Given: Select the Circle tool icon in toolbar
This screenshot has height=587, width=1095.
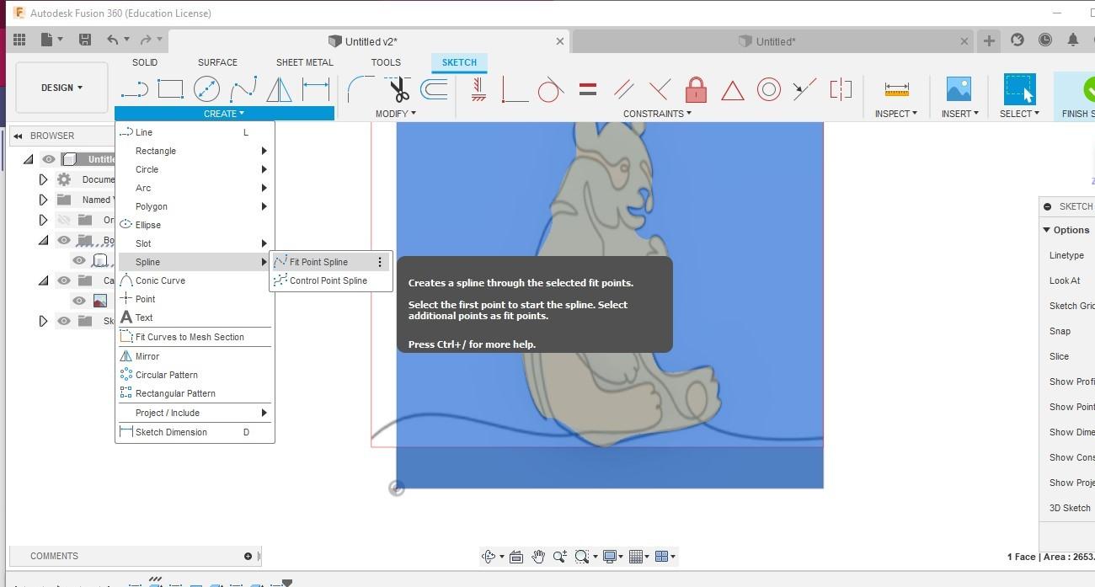Looking at the screenshot, I should (x=206, y=88).
